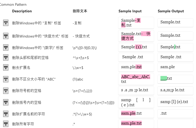Image resolution: width=196 pixels, height=128 pixels.
Task: Click the sample input box containing "Sample (1).txt"
Action: tap(136, 47)
